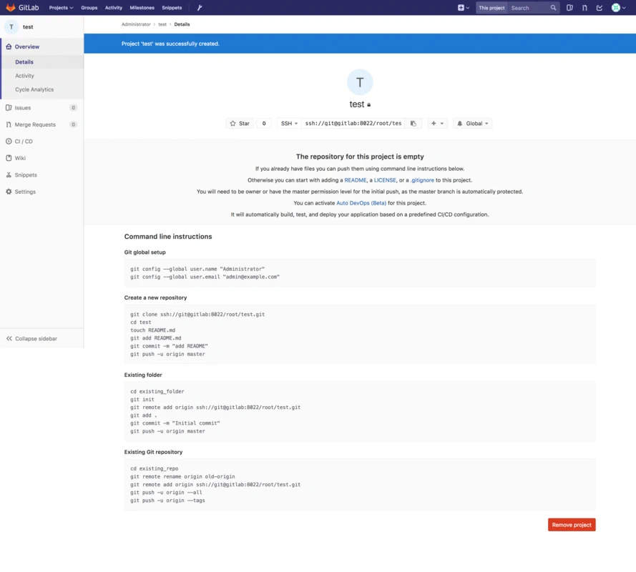Click into the Search input field

tap(528, 8)
